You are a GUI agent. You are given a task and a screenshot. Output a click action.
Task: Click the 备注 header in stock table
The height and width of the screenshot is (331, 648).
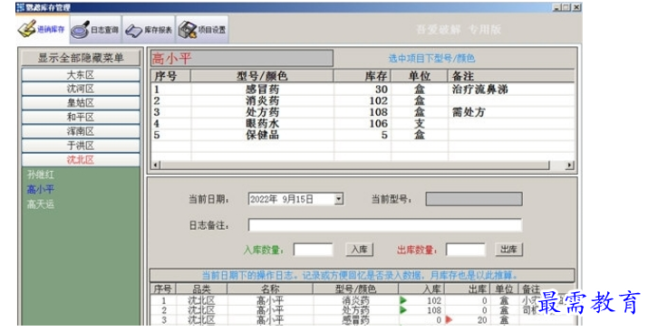511,76
